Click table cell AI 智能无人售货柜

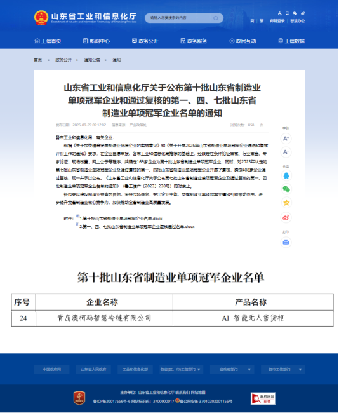click(253, 318)
